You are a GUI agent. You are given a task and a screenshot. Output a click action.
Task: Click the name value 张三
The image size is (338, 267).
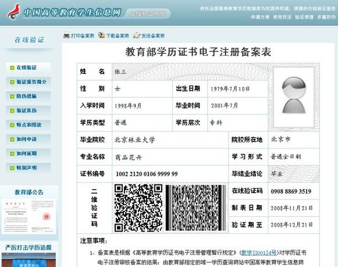[120, 72]
